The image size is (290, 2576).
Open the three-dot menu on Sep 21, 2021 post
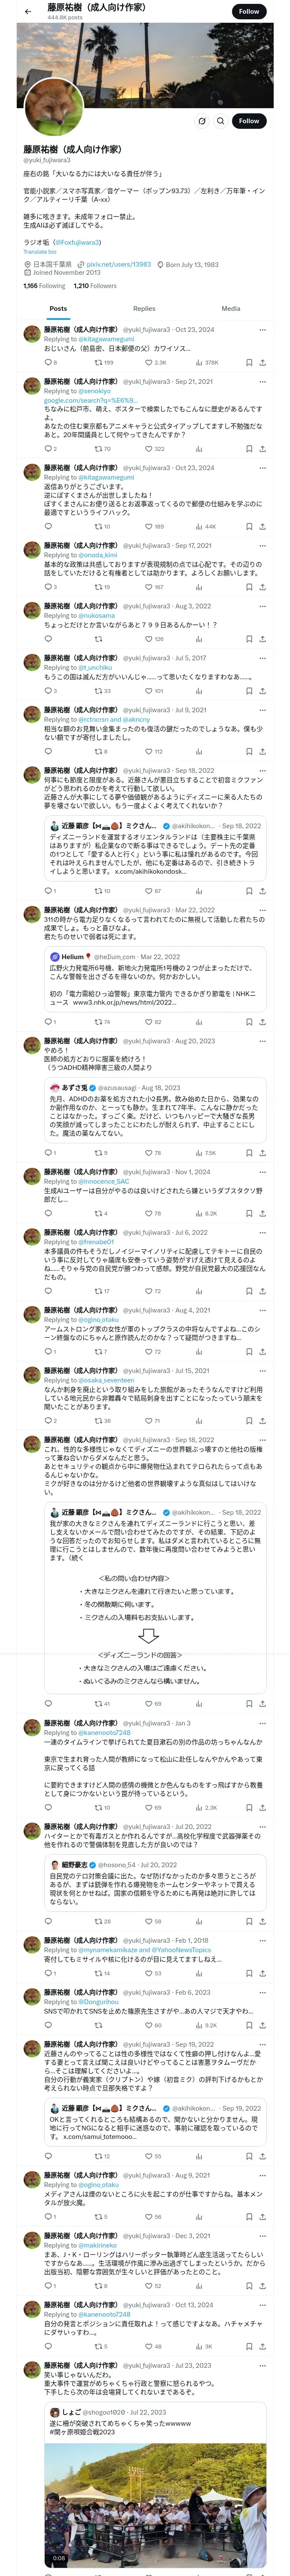pyautogui.click(x=262, y=381)
